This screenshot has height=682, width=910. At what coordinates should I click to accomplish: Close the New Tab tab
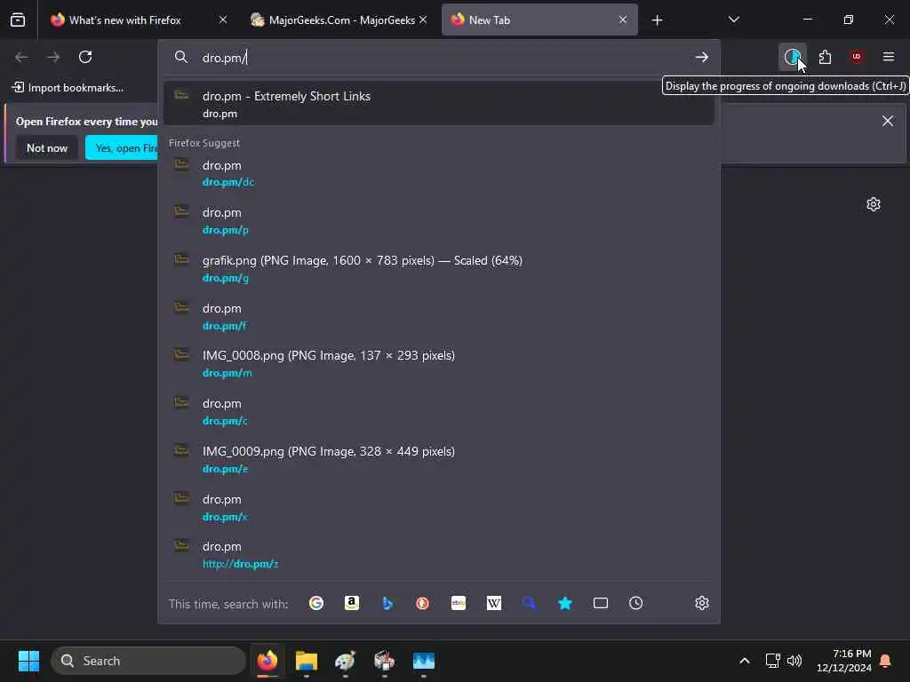[623, 20]
